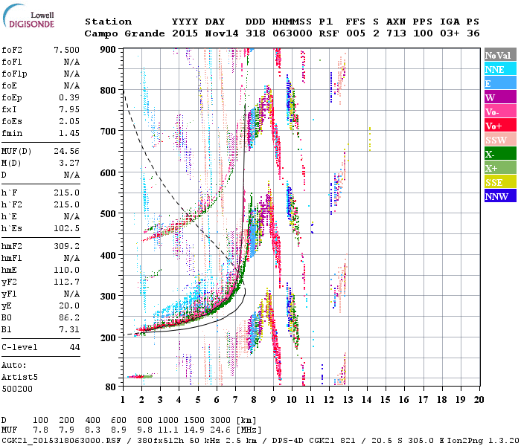Click the B1 value 7.31
Image resolution: width=521 pixels, height=446 pixels.
coord(69,329)
